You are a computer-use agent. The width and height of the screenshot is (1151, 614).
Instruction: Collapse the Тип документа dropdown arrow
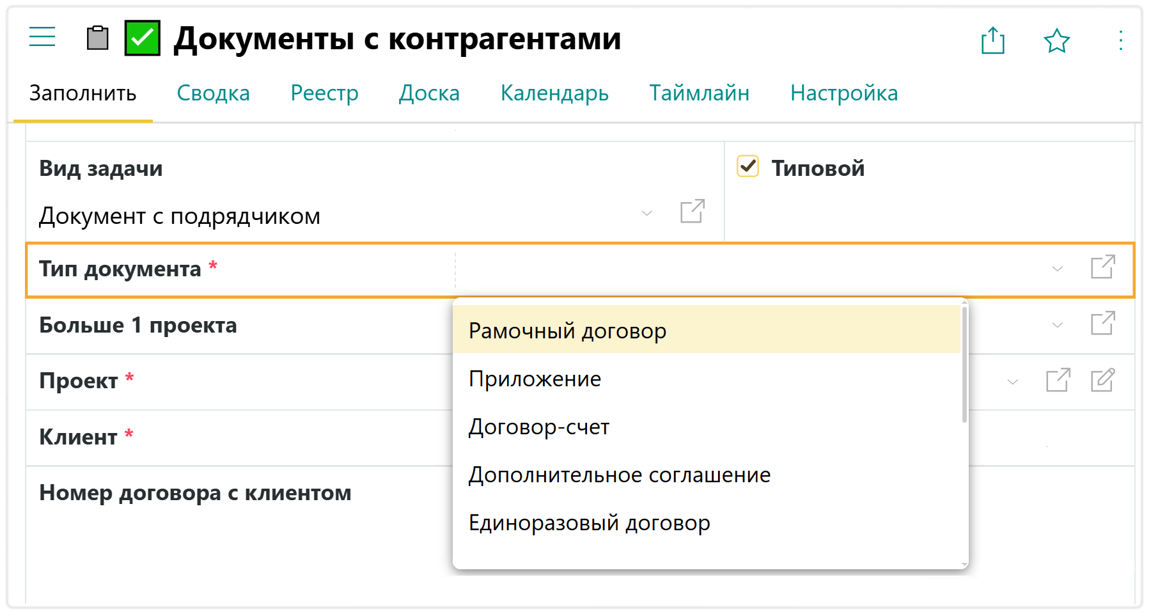pos(1057,269)
